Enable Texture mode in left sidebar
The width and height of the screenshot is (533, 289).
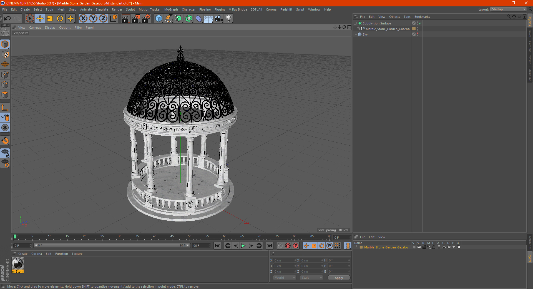point(5,54)
